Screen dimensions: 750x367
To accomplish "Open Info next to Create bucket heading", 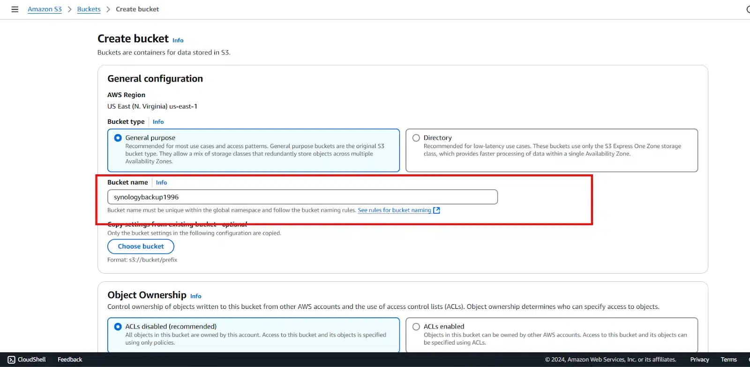I will click(178, 40).
